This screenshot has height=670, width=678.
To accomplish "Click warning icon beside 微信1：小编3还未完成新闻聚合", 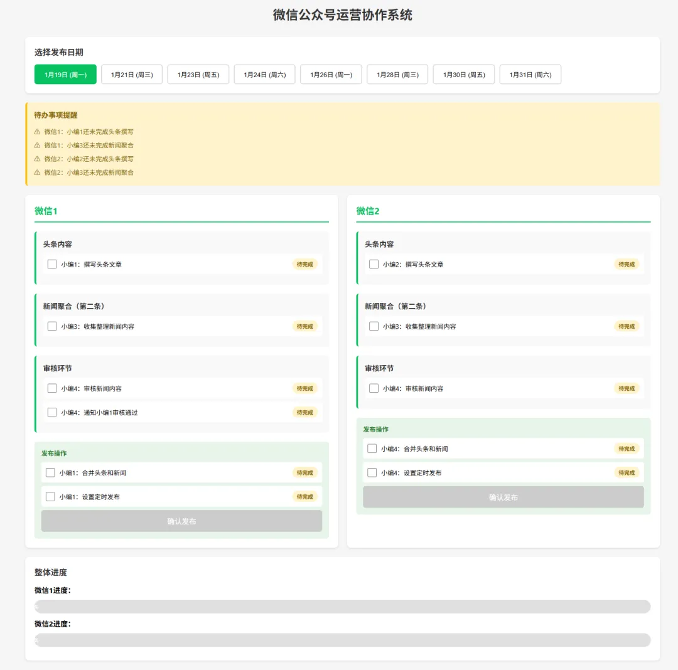I will click(x=37, y=145).
